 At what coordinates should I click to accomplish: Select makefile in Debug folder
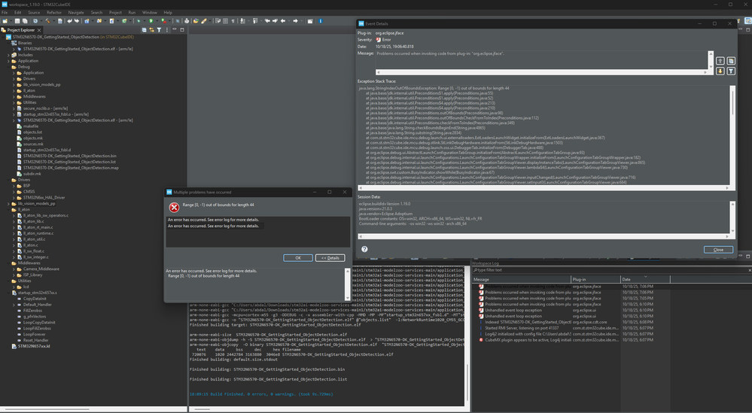click(x=31, y=126)
